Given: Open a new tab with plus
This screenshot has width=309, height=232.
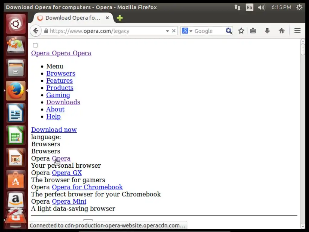Looking at the screenshot, I should tap(119, 18).
